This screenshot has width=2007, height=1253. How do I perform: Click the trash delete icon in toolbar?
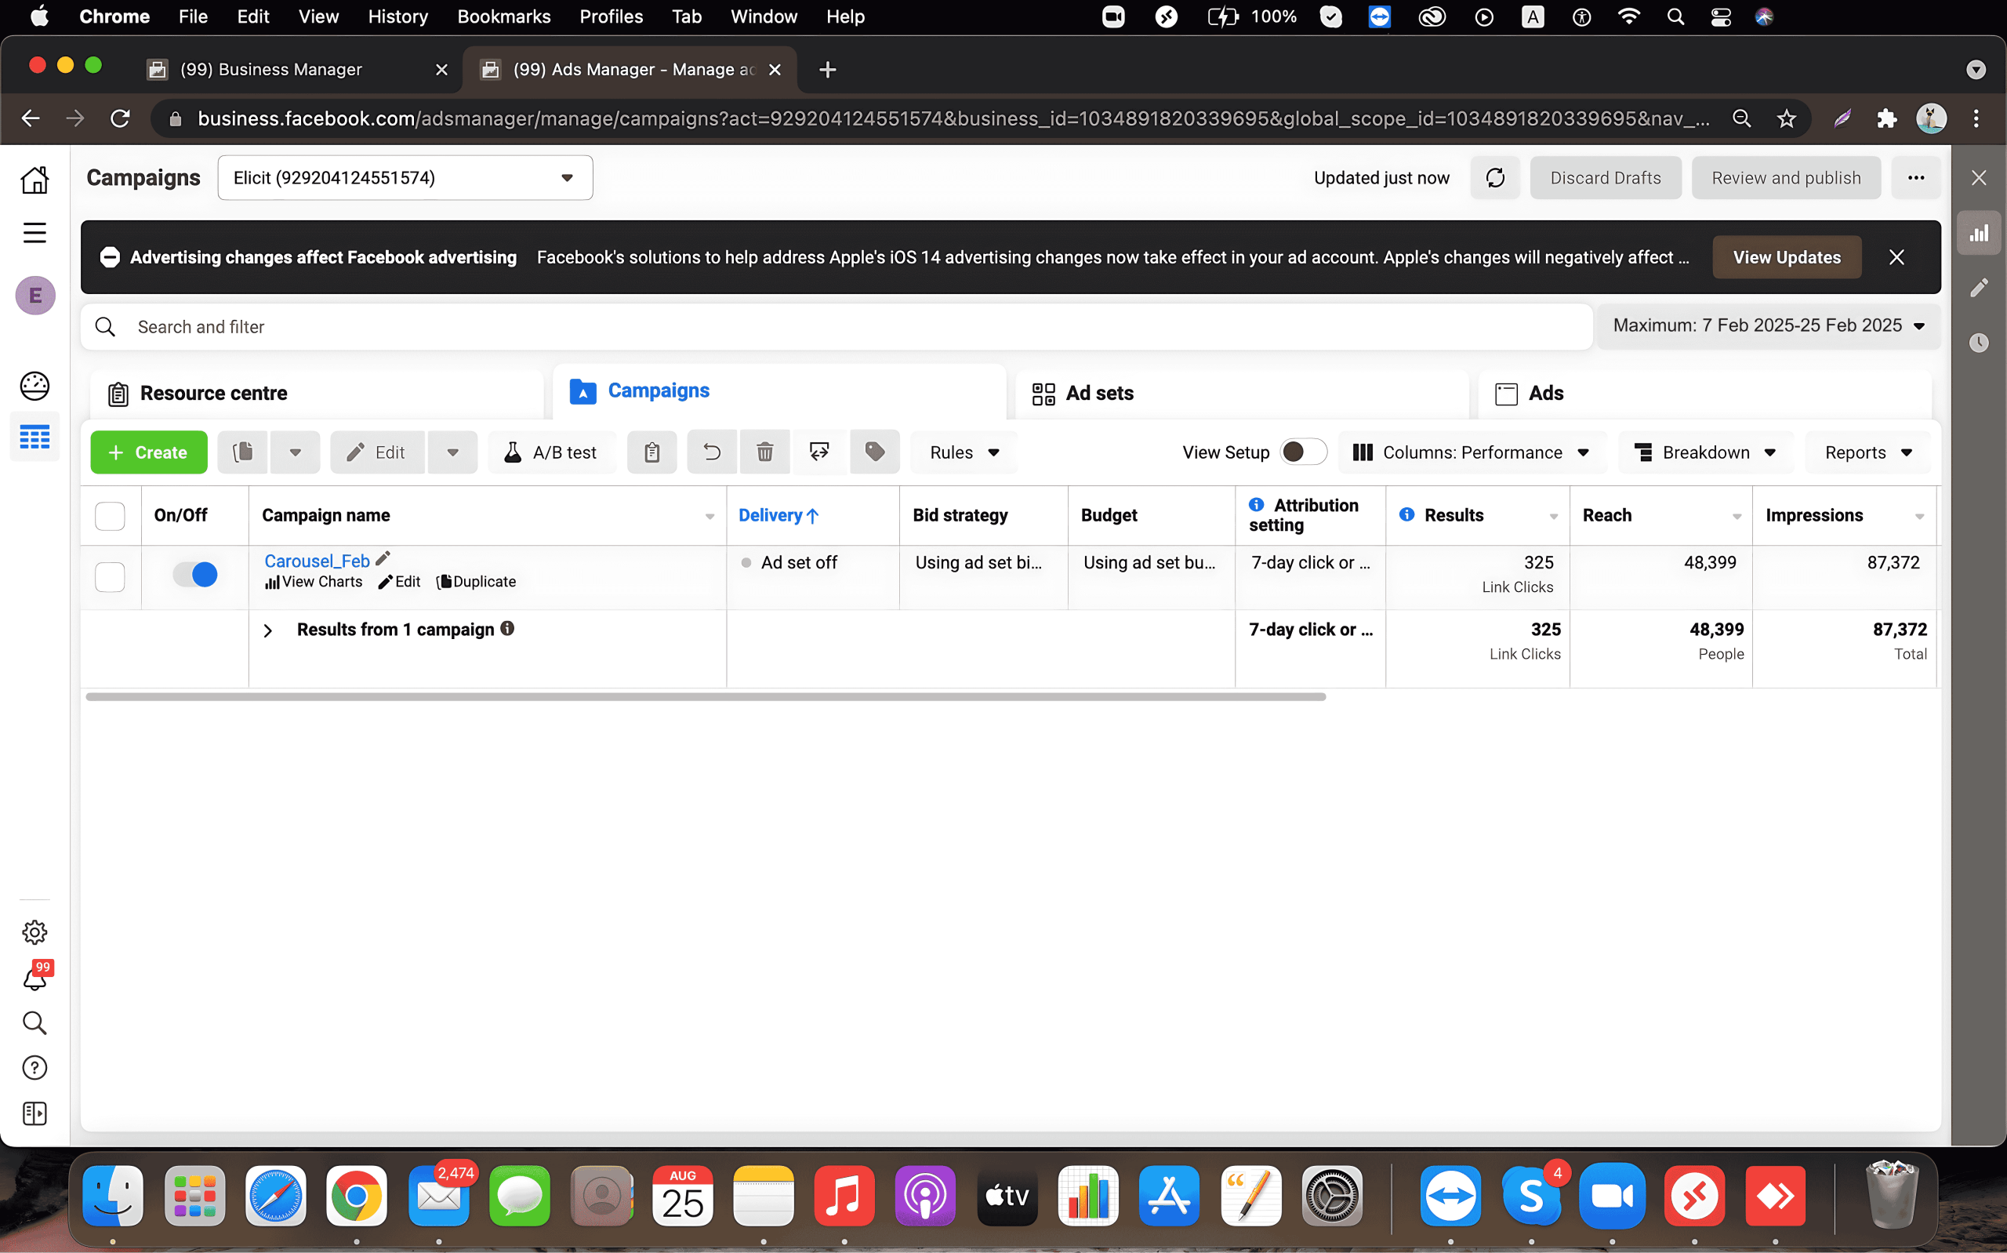click(764, 452)
